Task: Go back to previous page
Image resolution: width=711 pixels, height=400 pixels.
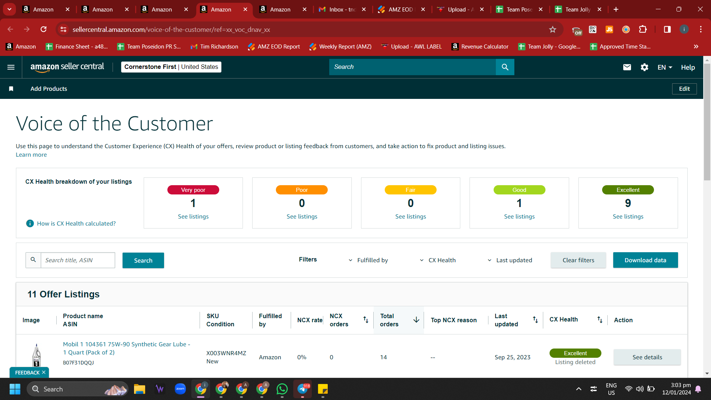Action: tap(10, 29)
